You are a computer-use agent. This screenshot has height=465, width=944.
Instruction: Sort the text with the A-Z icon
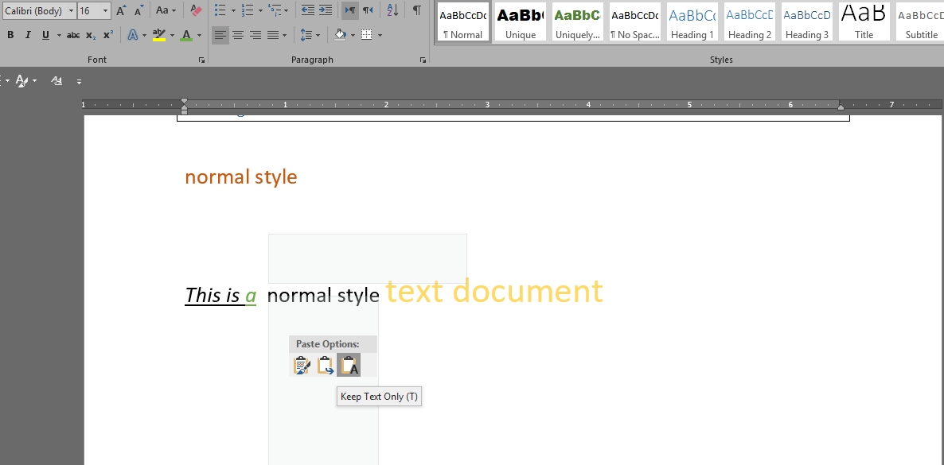(x=392, y=10)
